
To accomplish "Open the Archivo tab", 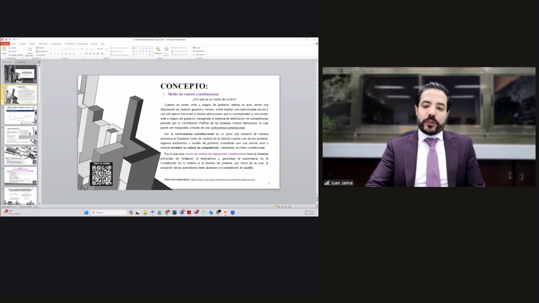I will coord(5,44).
